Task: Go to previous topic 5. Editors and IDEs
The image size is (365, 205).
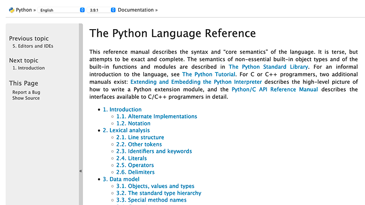Action: pos(33,46)
